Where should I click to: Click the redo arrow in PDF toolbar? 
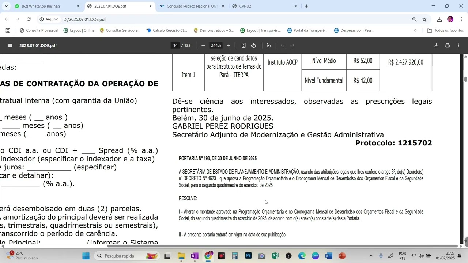(292, 46)
